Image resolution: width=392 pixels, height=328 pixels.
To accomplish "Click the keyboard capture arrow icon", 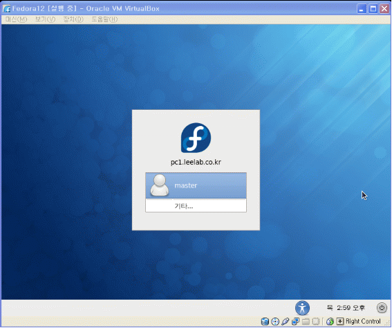I will pos(340,321).
